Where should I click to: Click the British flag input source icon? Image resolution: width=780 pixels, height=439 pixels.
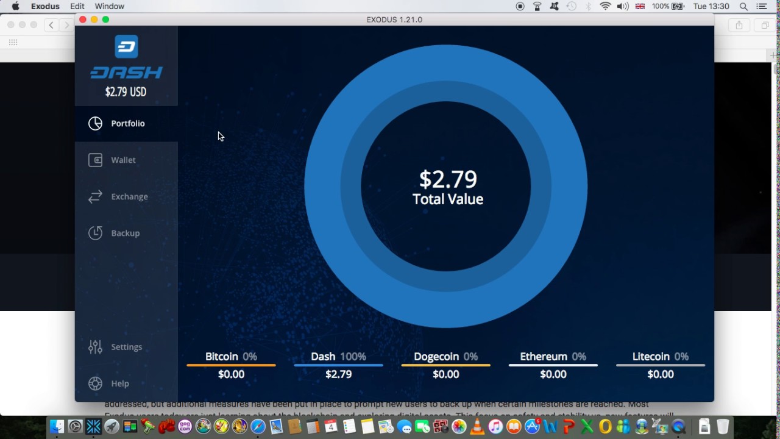(640, 6)
